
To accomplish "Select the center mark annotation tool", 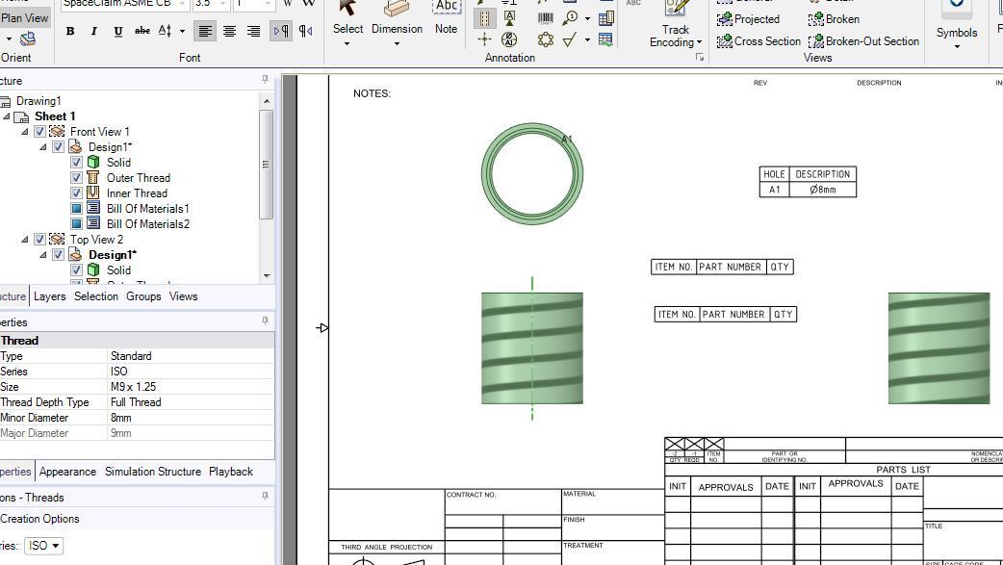I will click(484, 39).
